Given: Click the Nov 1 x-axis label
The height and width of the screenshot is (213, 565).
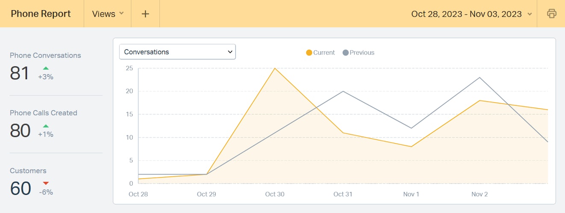Looking at the screenshot, I should [x=411, y=194].
